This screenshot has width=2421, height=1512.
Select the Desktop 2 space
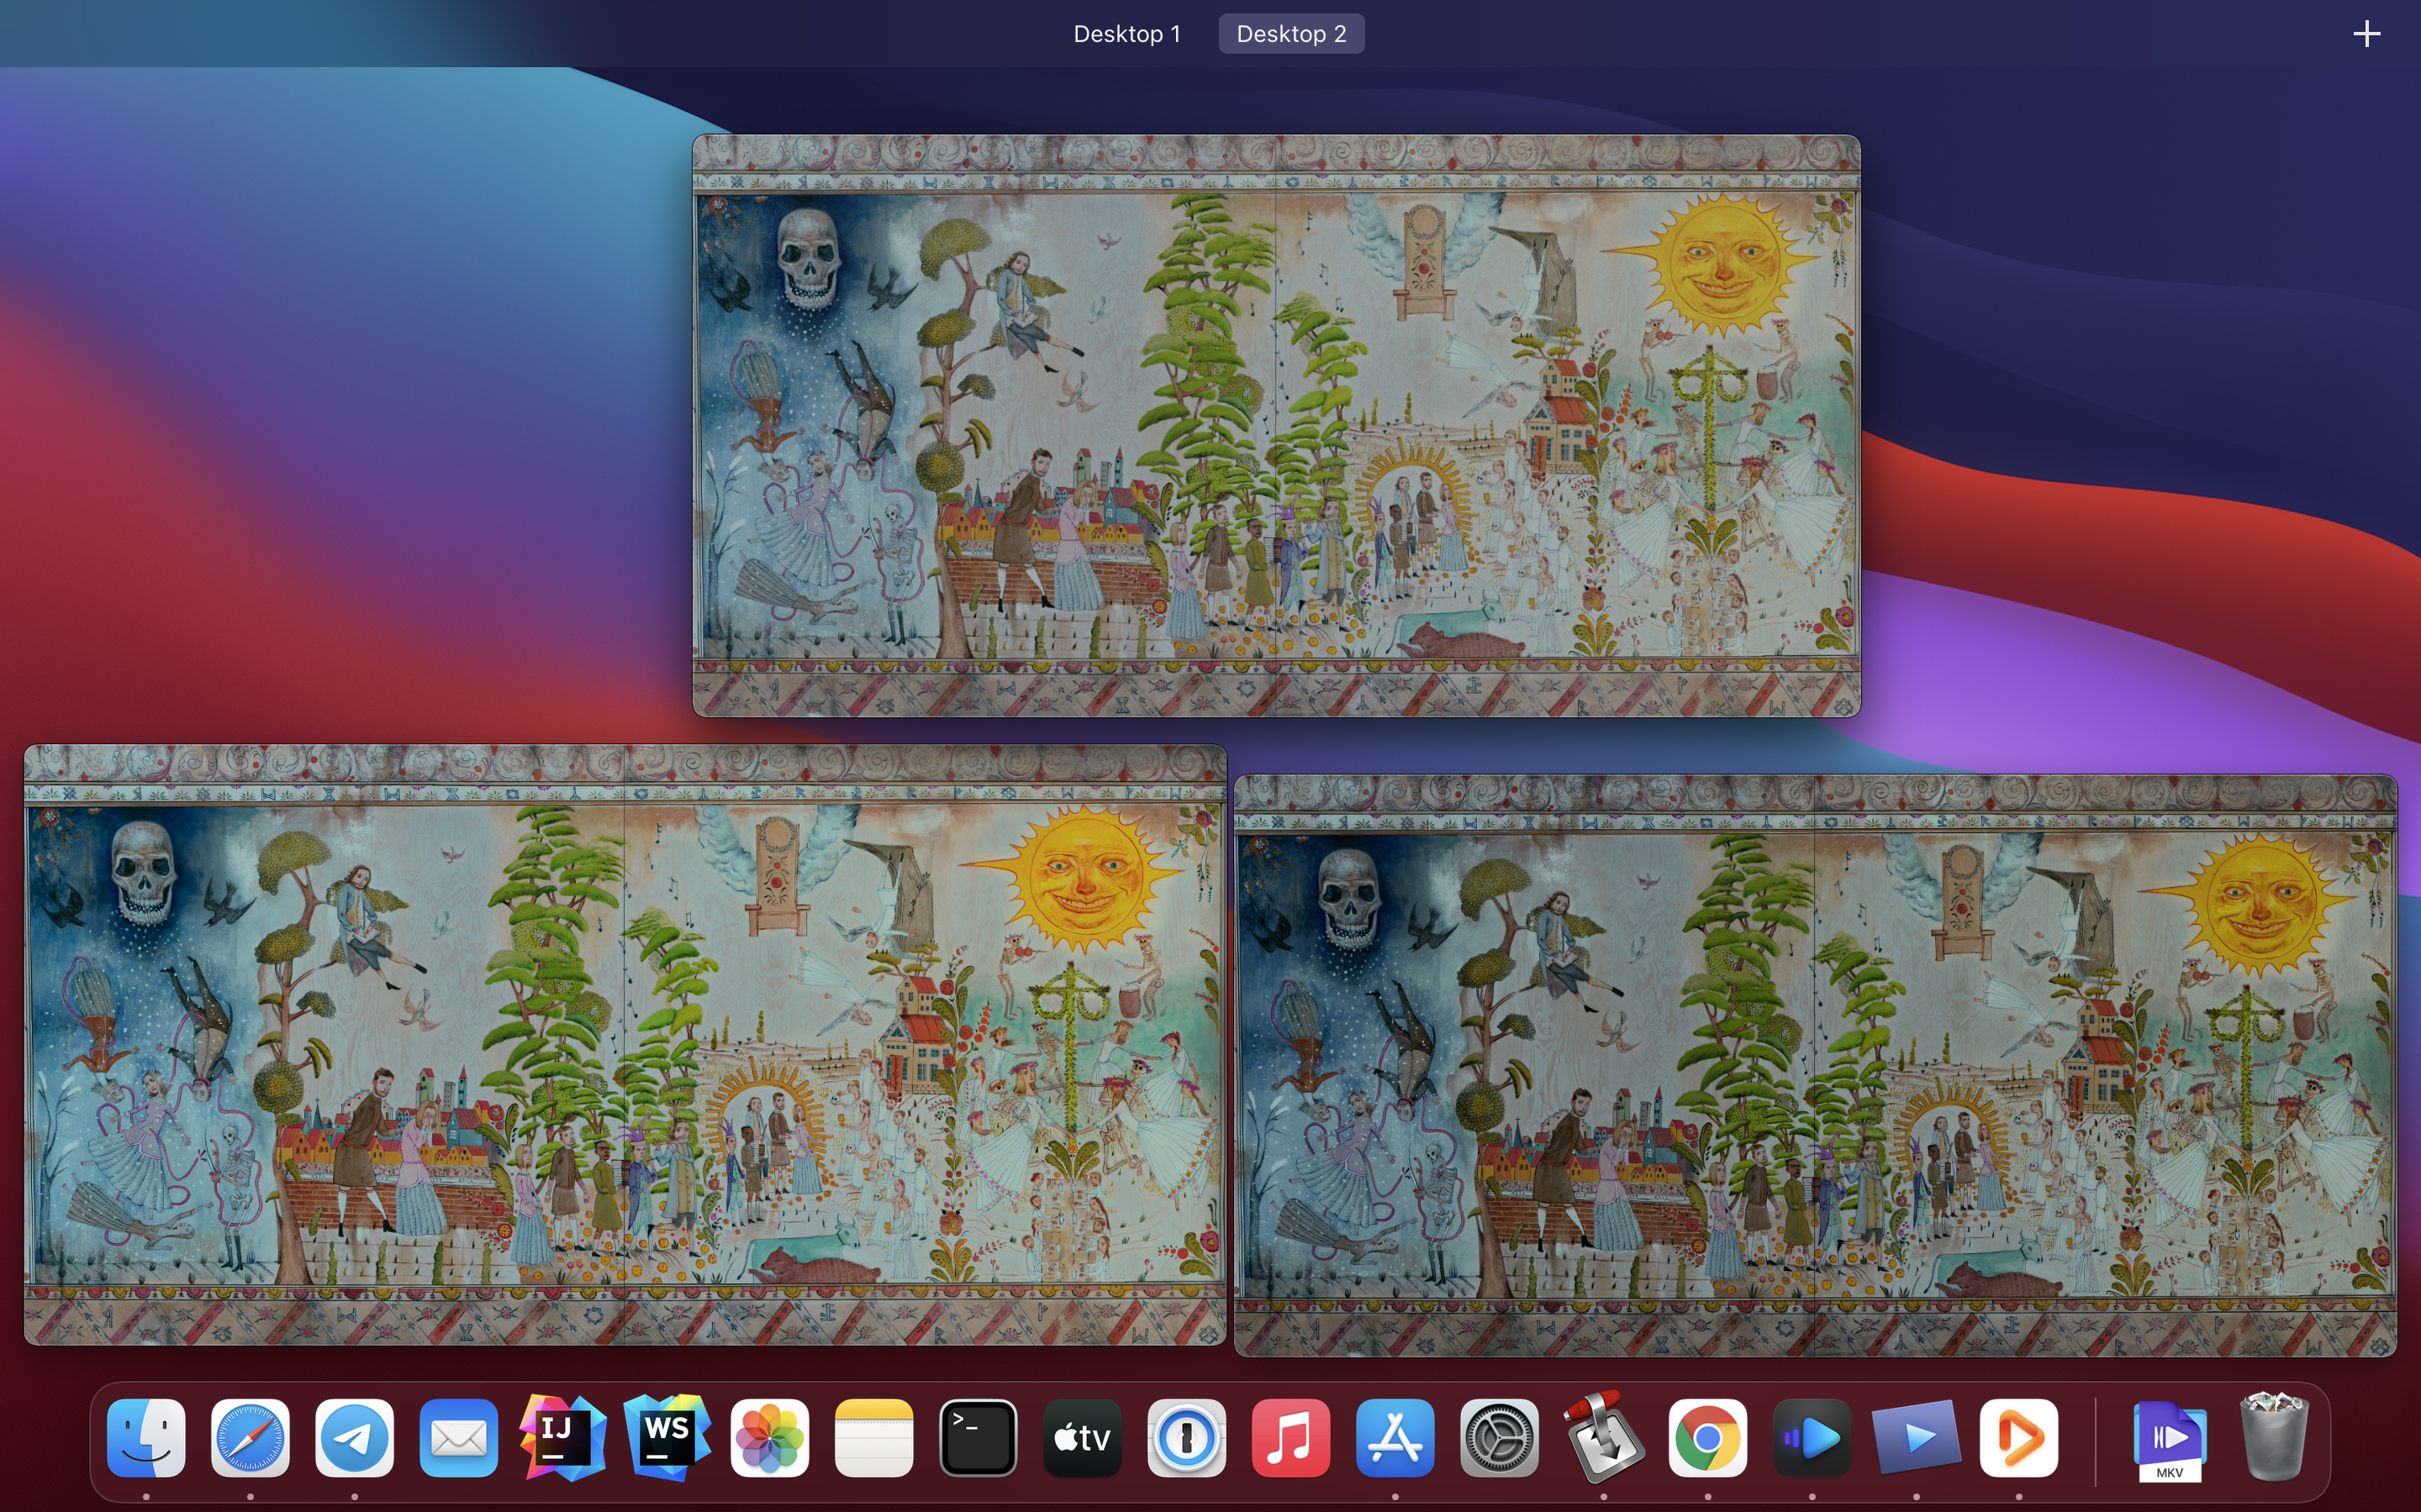click(1290, 34)
